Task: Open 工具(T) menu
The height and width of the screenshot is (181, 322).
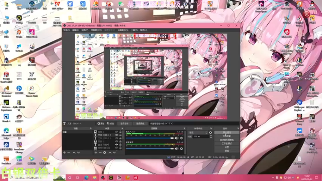Action: click(x=134, y=30)
